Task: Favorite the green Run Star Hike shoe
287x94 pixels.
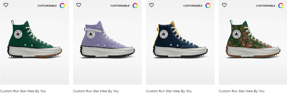Action: tap(6, 5)
